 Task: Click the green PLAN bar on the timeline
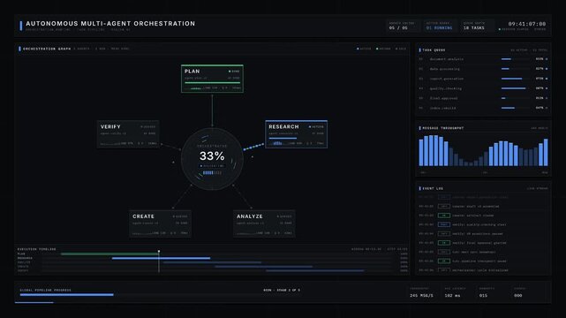click(x=109, y=254)
